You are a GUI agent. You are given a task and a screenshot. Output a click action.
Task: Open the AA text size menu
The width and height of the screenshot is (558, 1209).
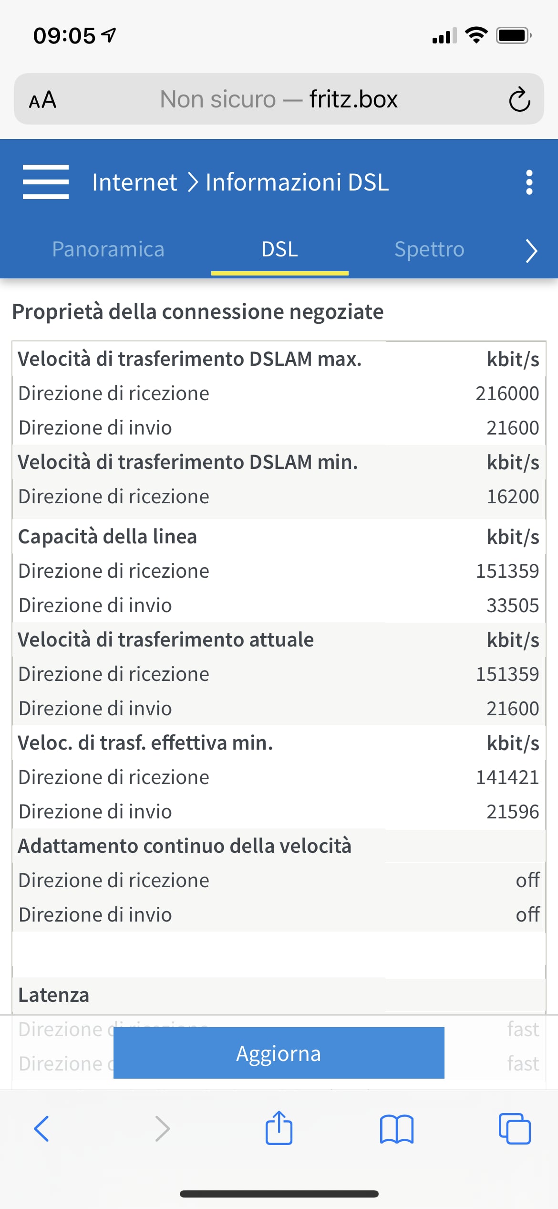[42, 100]
